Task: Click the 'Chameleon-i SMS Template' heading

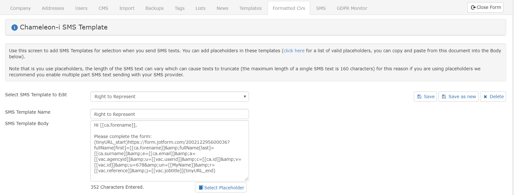Action: [64, 27]
